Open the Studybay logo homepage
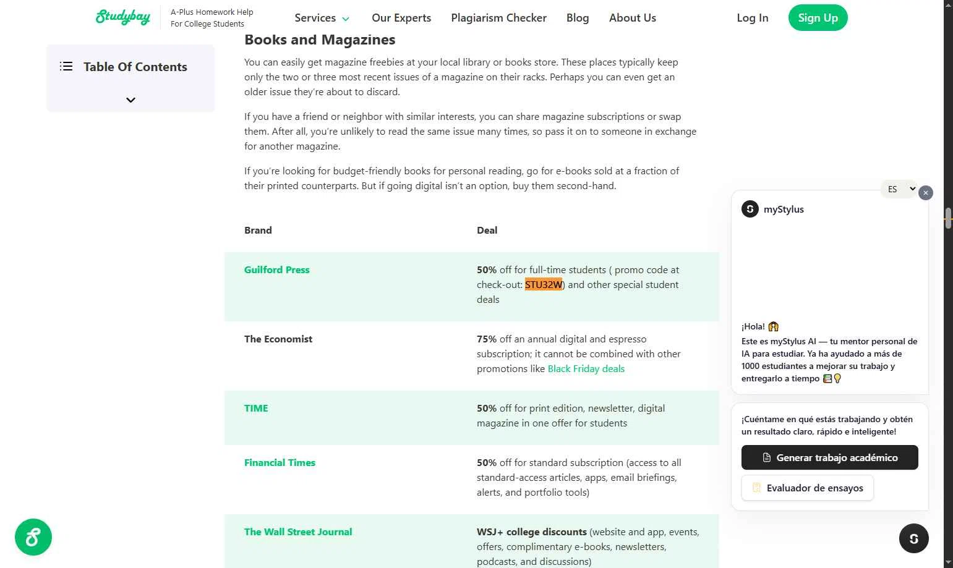This screenshot has width=953, height=568. (122, 17)
